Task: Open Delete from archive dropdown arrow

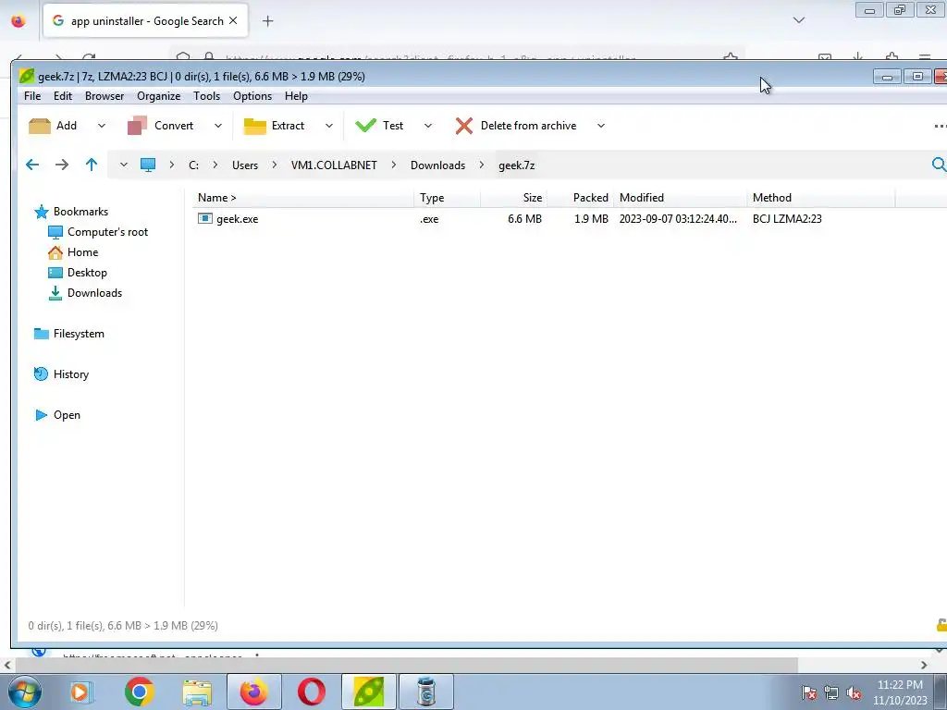Action: click(601, 126)
